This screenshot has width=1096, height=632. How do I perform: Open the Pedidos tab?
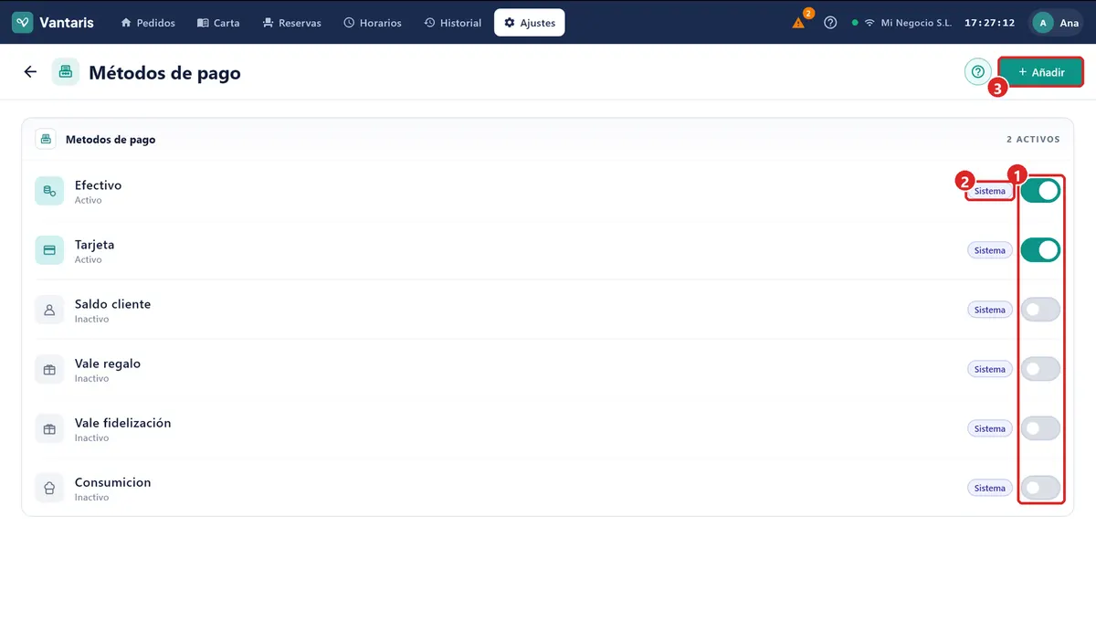click(148, 23)
